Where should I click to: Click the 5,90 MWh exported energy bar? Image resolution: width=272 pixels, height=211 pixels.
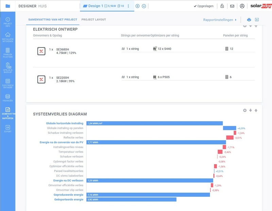pos(131,199)
